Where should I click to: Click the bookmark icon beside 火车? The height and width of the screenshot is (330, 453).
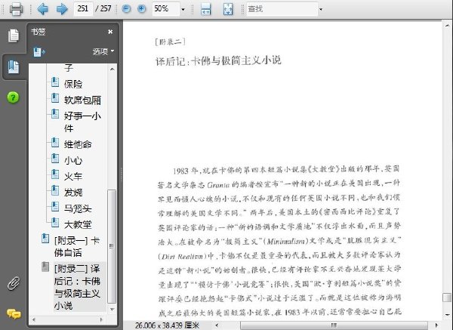55,174
